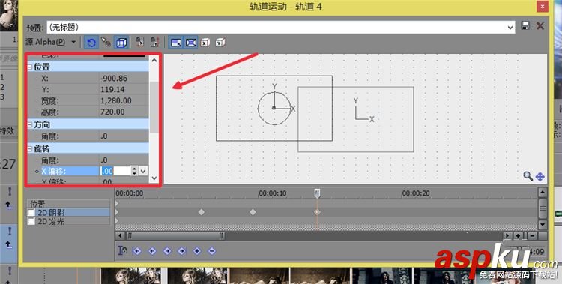
Task: Select the 2D 发光 track label
Action: click(51, 221)
